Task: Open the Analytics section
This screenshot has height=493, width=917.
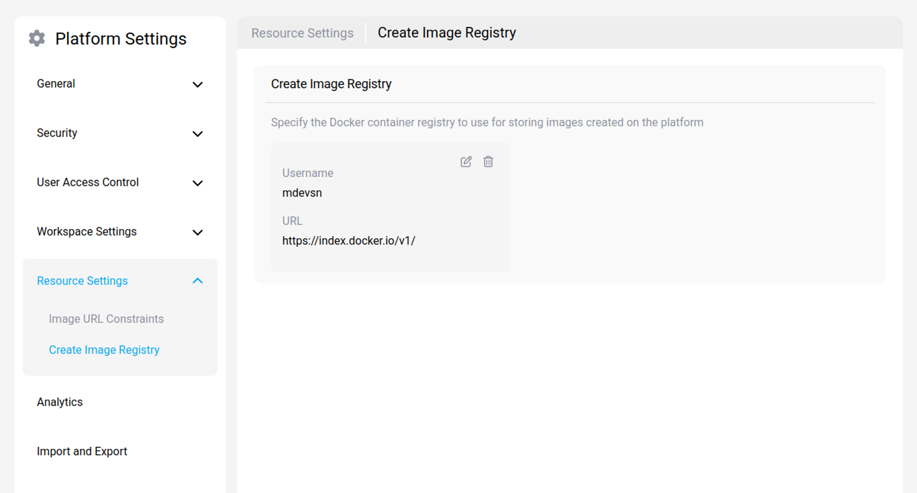Action: point(60,402)
